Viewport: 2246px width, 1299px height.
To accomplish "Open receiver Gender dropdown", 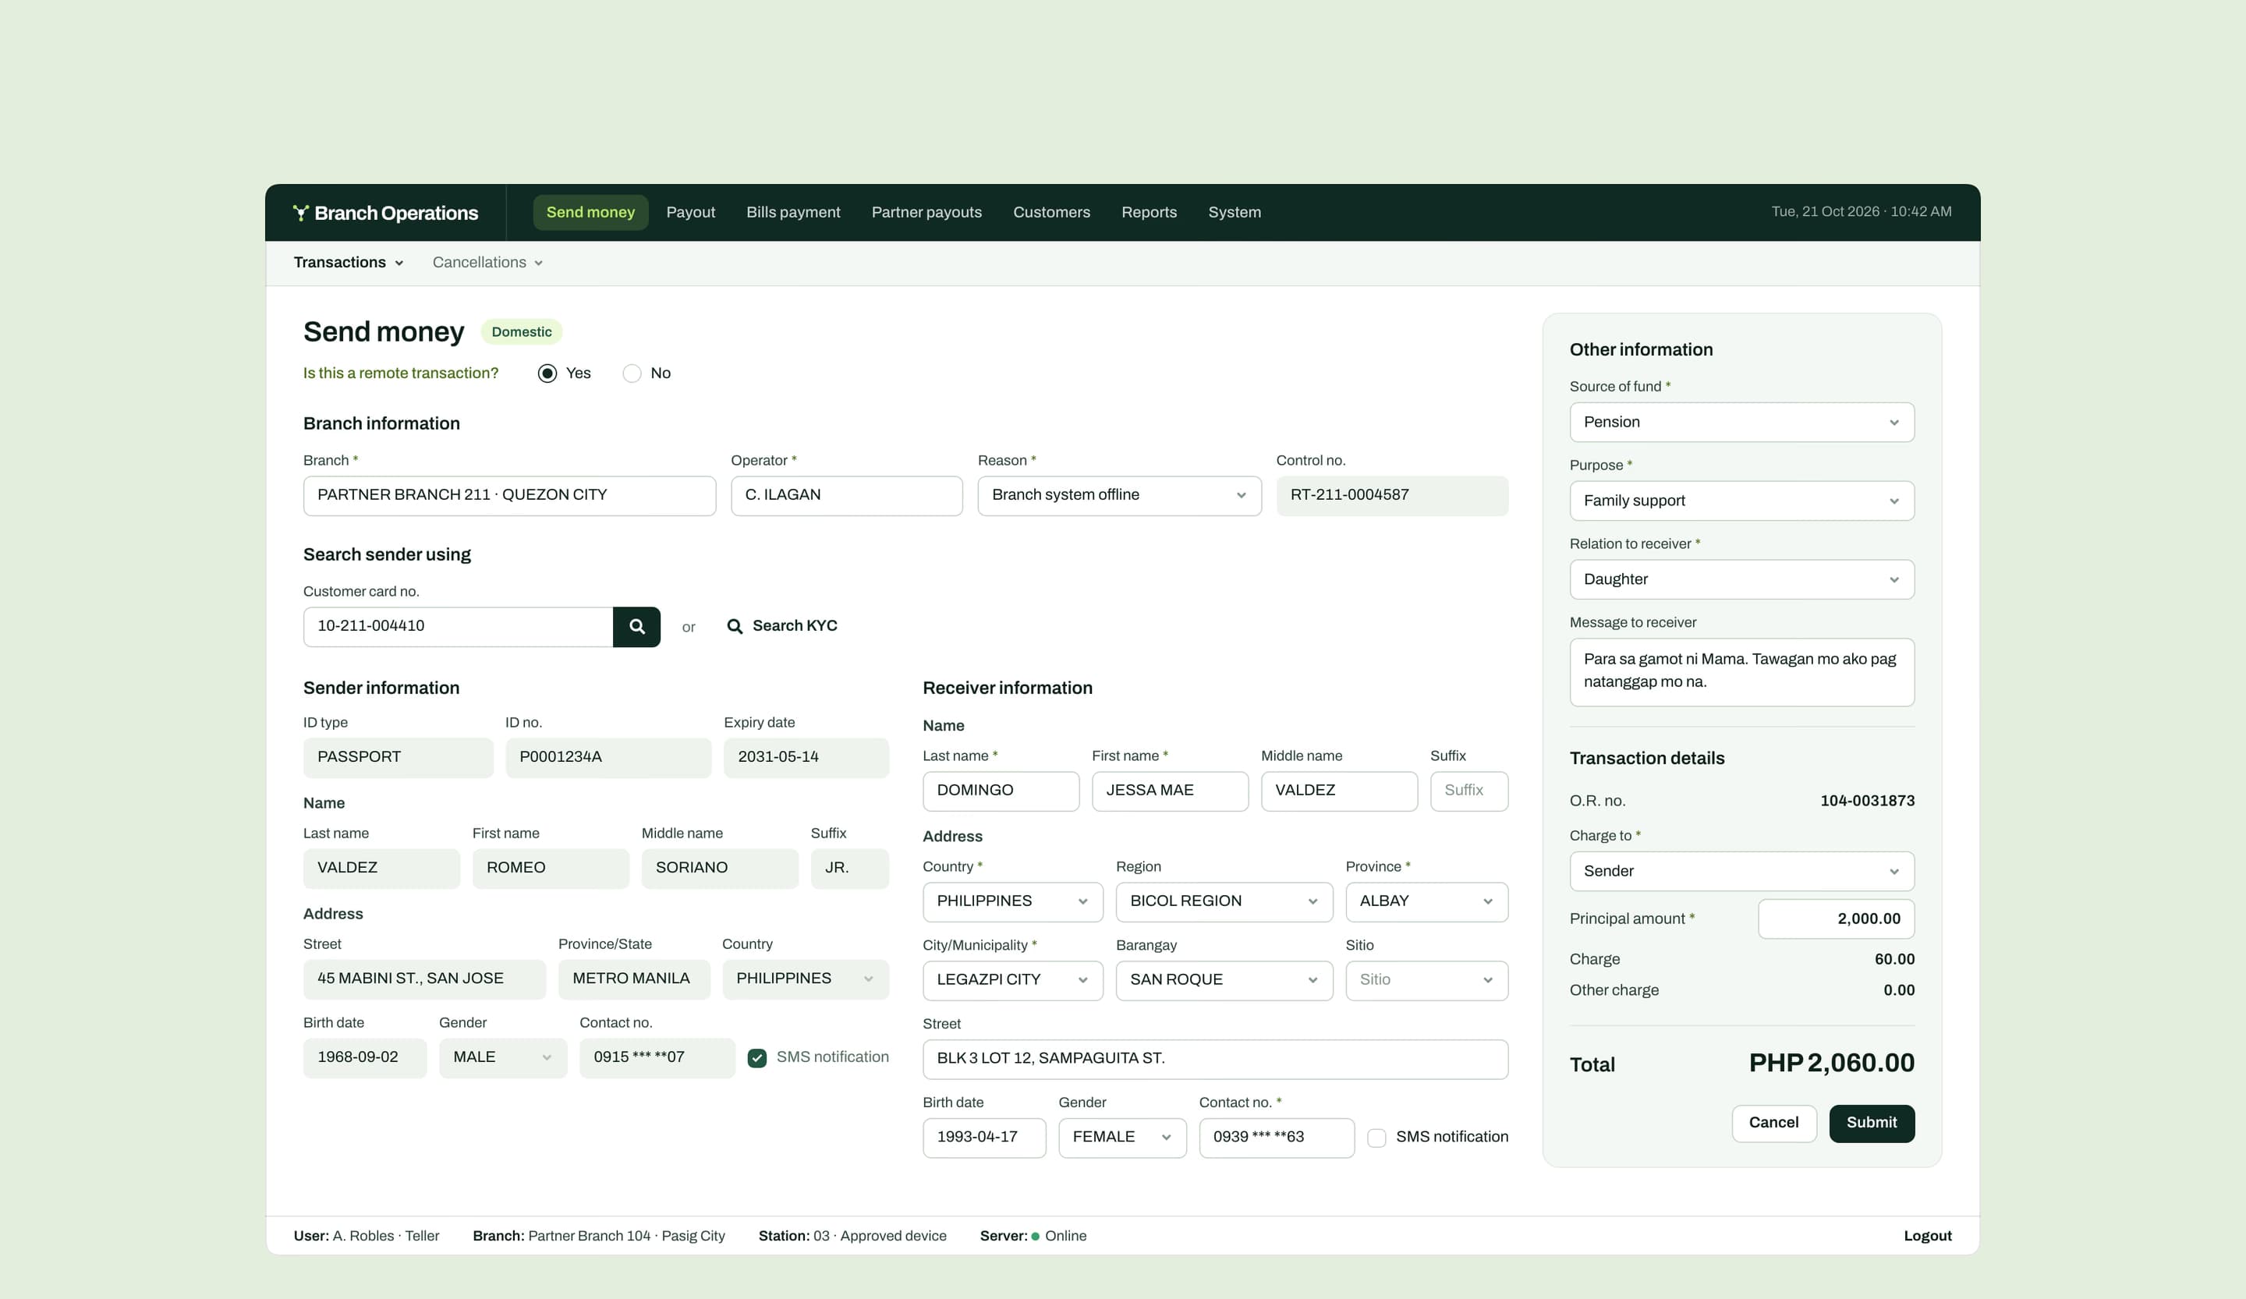I will click(x=1122, y=1138).
